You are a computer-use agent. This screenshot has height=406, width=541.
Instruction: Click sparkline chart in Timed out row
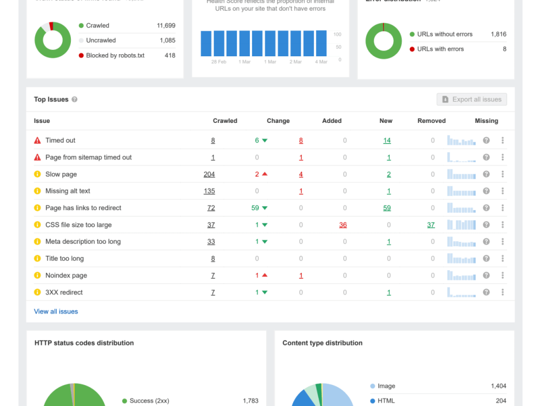(461, 140)
